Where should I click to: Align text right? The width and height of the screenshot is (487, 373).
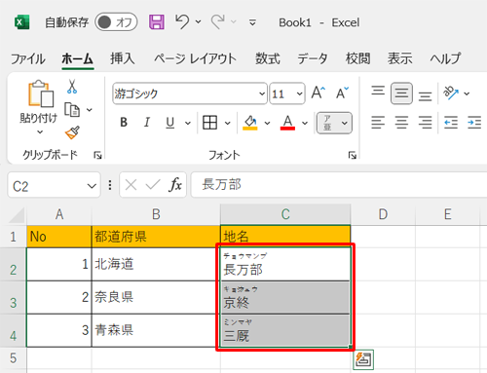(425, 123)
